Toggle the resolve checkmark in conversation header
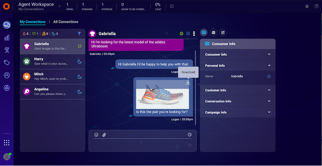The height and width of the screenshot is (166, 322). tap(188, 33)
